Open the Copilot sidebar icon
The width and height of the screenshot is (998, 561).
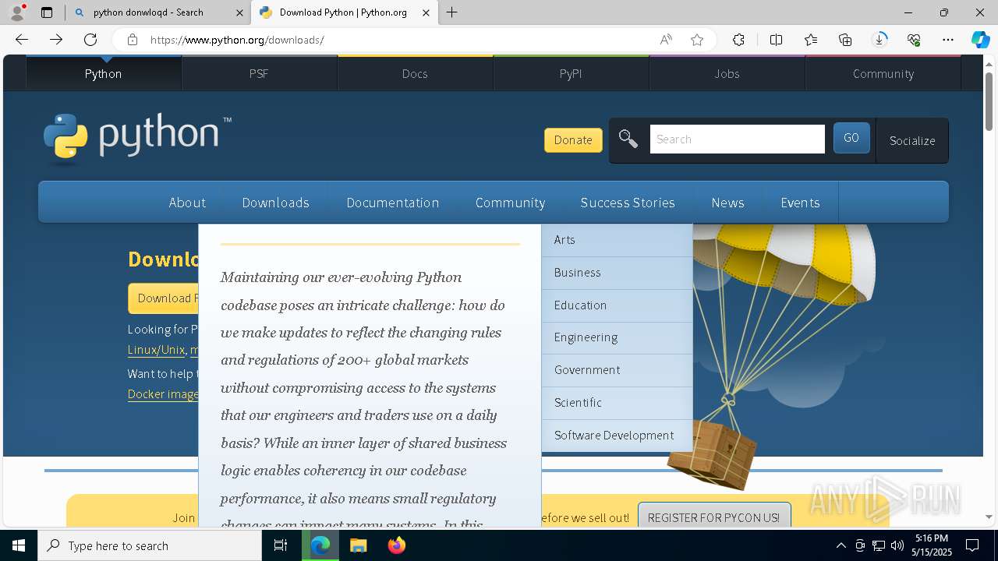click(980, 40)
